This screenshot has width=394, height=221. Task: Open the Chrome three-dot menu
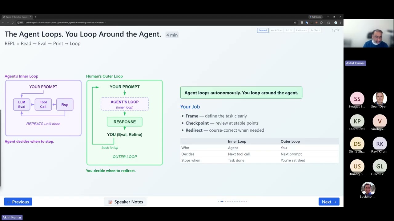point(340,23)
